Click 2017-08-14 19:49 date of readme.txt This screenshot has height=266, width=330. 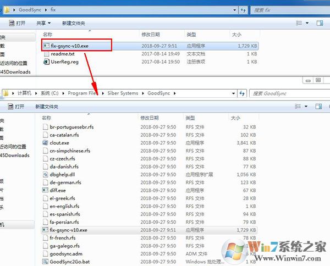pyautogui.click(x=161, y=54)
